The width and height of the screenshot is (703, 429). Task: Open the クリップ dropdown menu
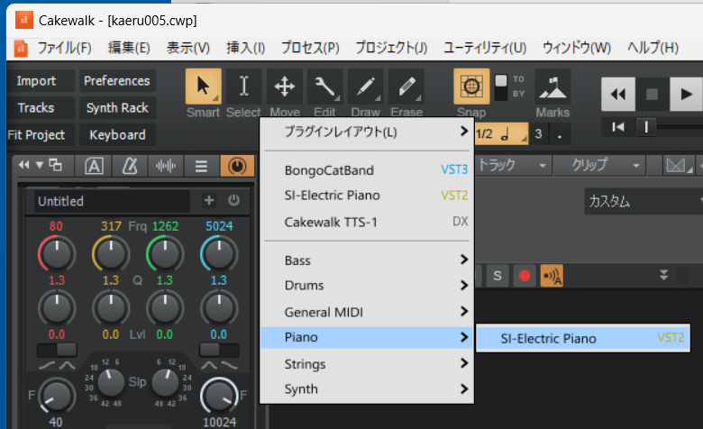(600, 166)
